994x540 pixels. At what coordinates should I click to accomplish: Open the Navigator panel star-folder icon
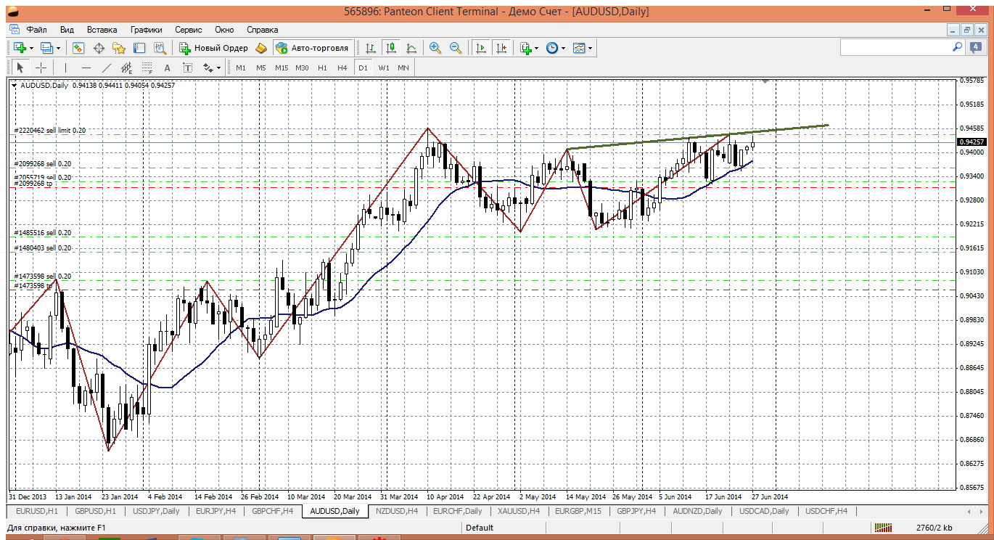(x=119, y=48)
